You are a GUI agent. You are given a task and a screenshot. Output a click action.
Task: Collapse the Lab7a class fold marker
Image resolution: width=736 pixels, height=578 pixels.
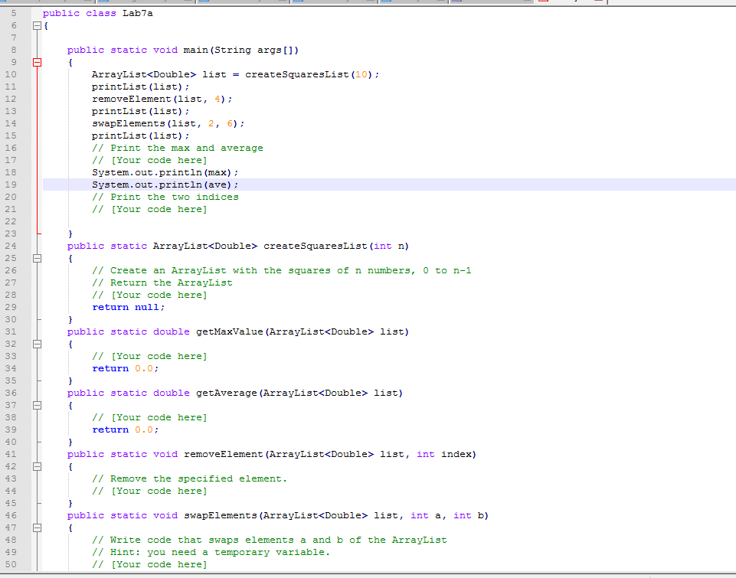click(x=37, y=25)
